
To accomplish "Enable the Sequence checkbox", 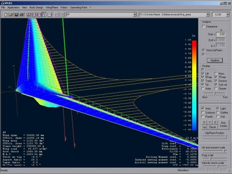I will coord(204,26).
